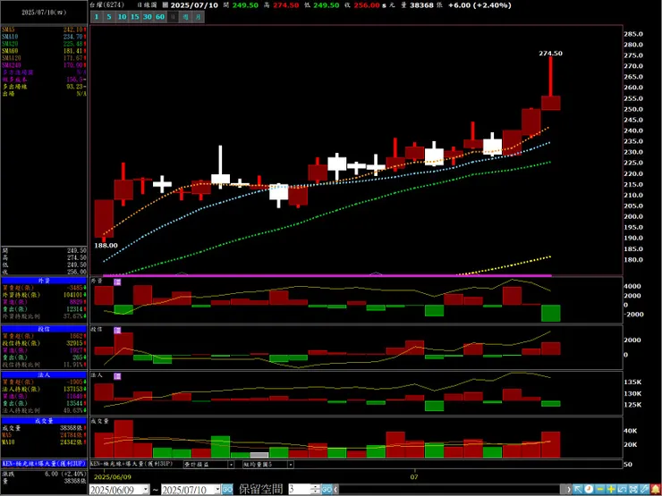Click the wrench settings icon
The width and height of the screenshot is (662, 496).
click(643, 489)
